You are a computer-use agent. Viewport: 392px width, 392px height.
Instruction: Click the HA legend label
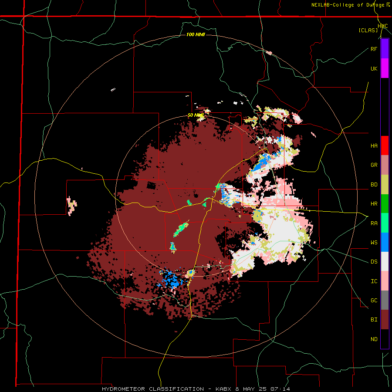coord(374,146)
